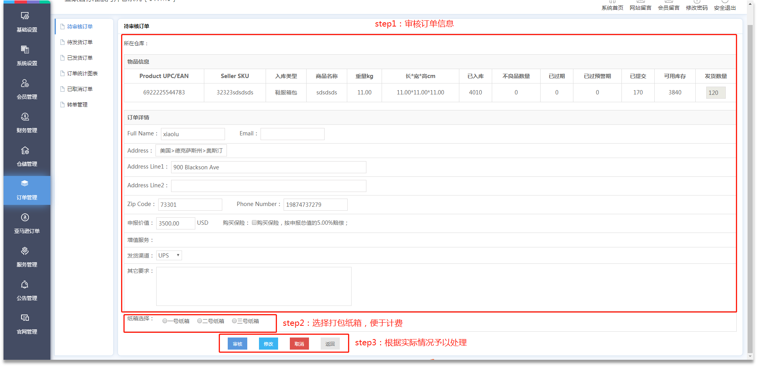Open the Address region selector 美国>德克萨斯州>奥斯汀

pyautogui.click(x=191, y=151)
